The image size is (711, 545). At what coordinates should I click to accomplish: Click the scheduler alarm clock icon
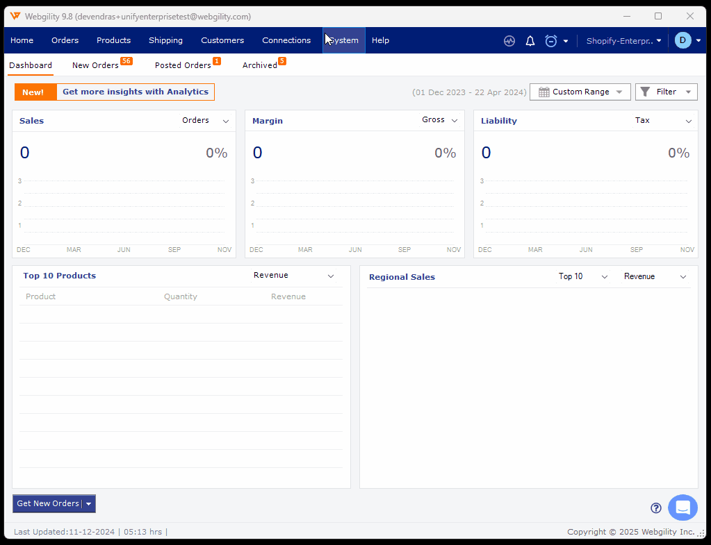pyautogui.click(x=551, y=41)
